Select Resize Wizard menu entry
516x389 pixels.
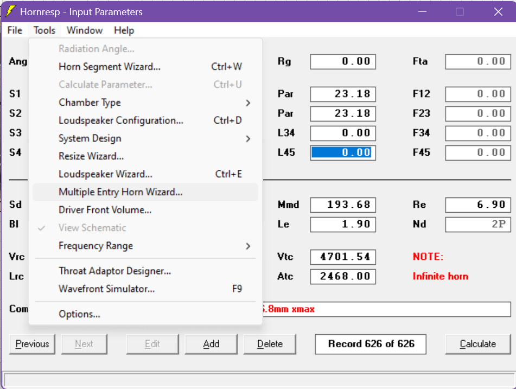[x=145, y=156]
